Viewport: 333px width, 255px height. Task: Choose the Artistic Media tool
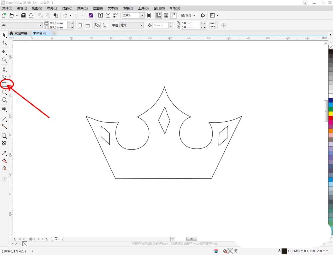tap(4, 77)
